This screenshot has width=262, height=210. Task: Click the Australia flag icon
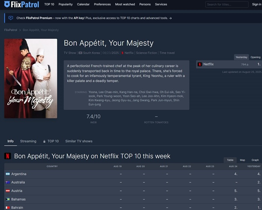pyautogui.click(x=8, y=182)
